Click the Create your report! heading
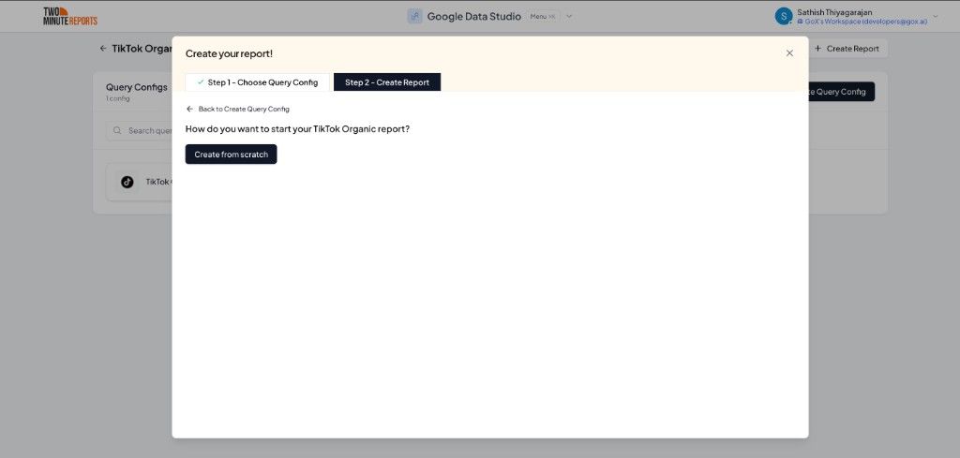The height and width of the screenshot is (458, 960). [x=229, y=53]
